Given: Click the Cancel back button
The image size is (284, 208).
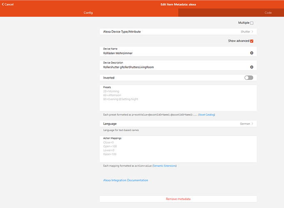Looking at the screenshot, I should (7, 4).
